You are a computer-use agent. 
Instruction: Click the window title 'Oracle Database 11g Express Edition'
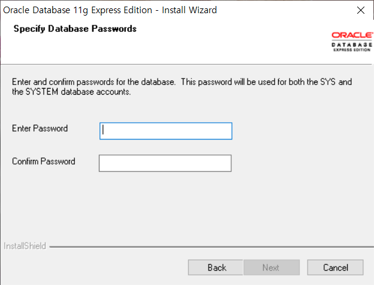(x=77, y=10)
